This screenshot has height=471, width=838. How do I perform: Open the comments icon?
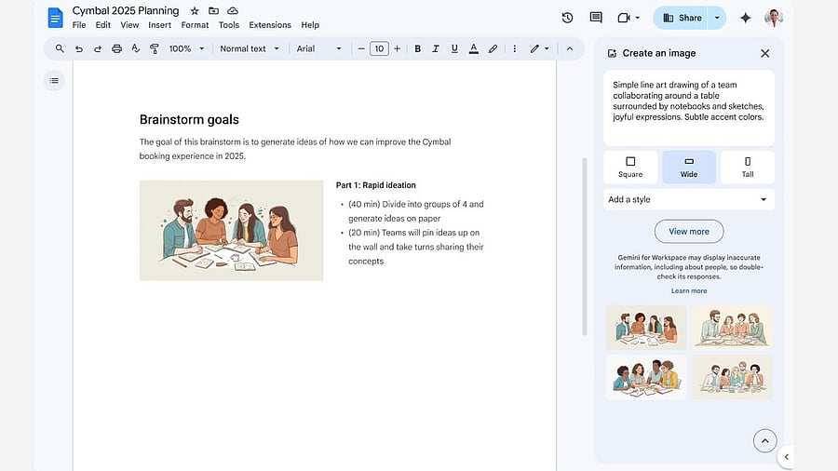(x=596, y=18)
